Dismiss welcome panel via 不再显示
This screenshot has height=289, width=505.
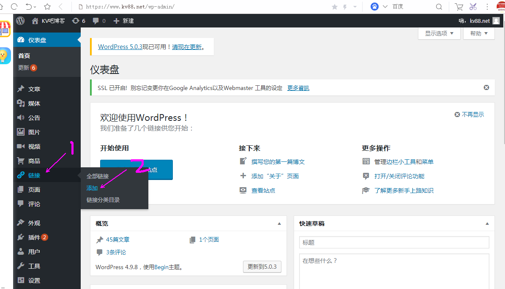coord(469,115)
